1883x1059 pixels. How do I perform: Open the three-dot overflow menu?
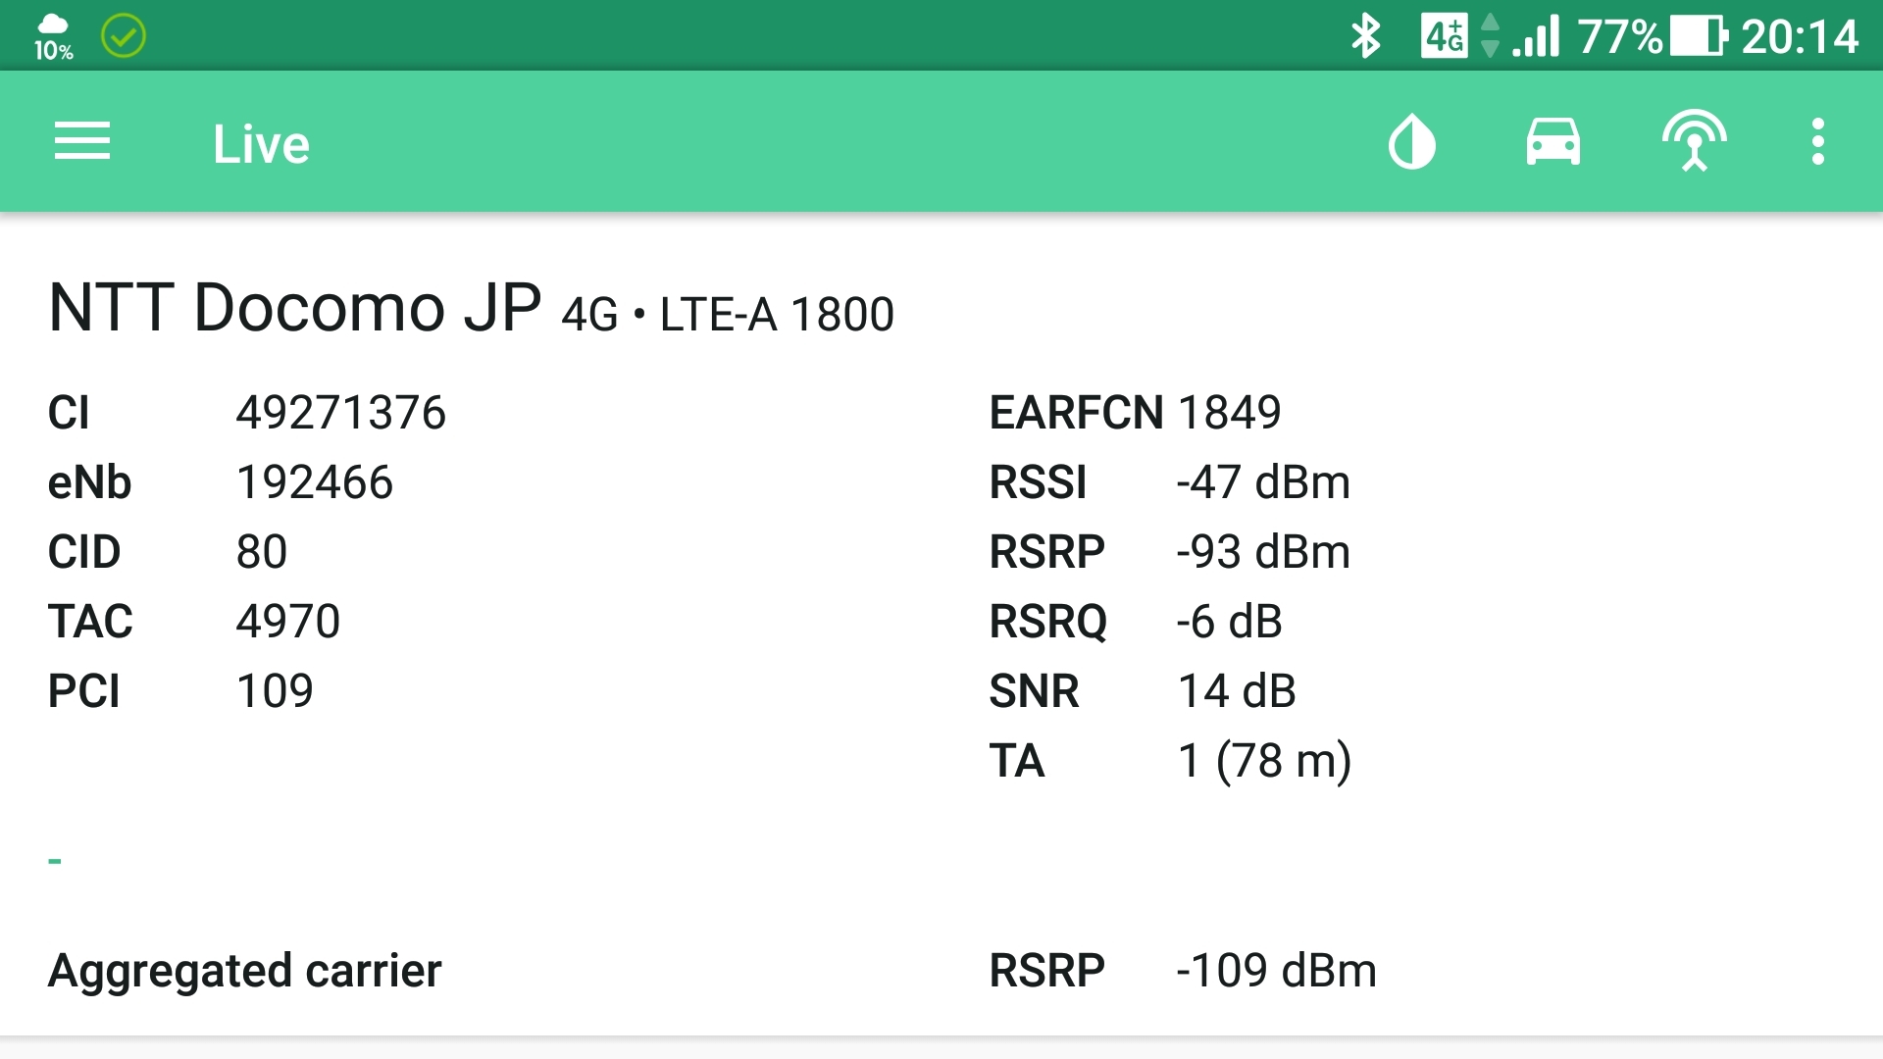pos(1817,142)
